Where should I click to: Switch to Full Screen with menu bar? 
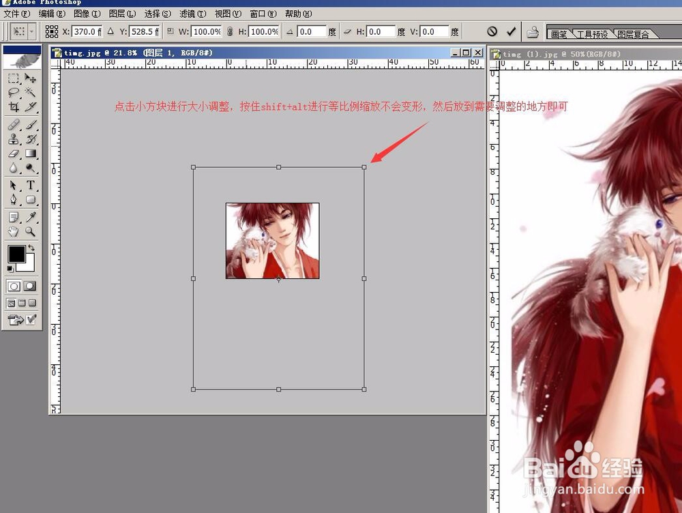click(22, 304)
